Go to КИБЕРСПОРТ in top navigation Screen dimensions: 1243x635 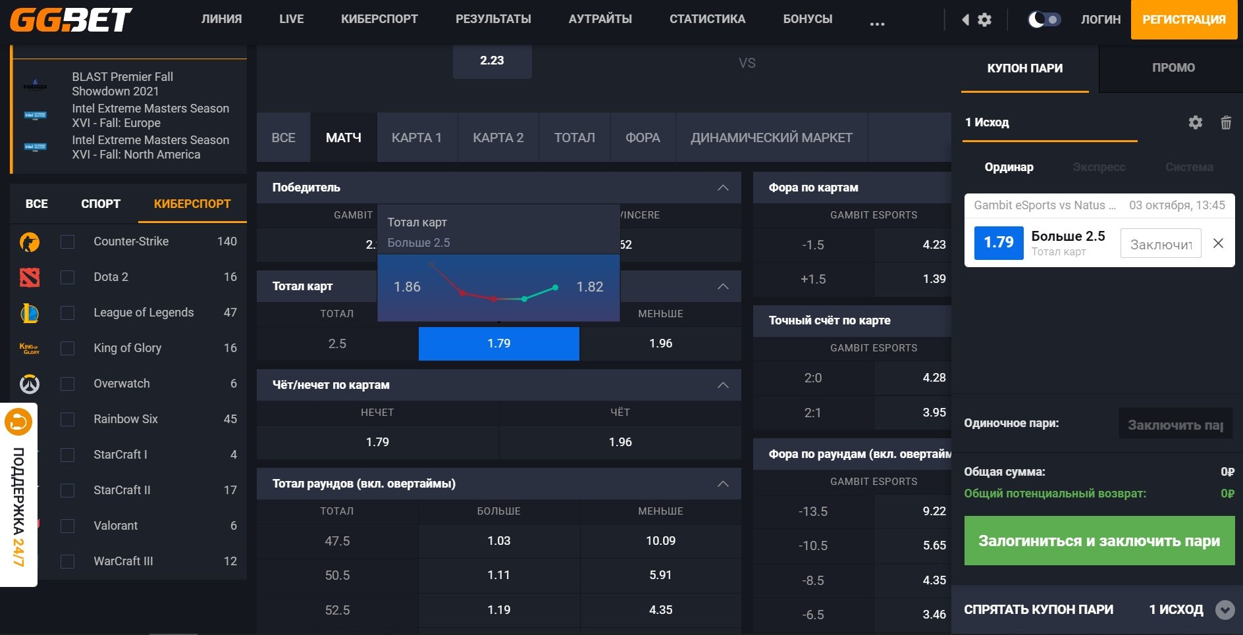pyautogui.click(x=379, y=19)
